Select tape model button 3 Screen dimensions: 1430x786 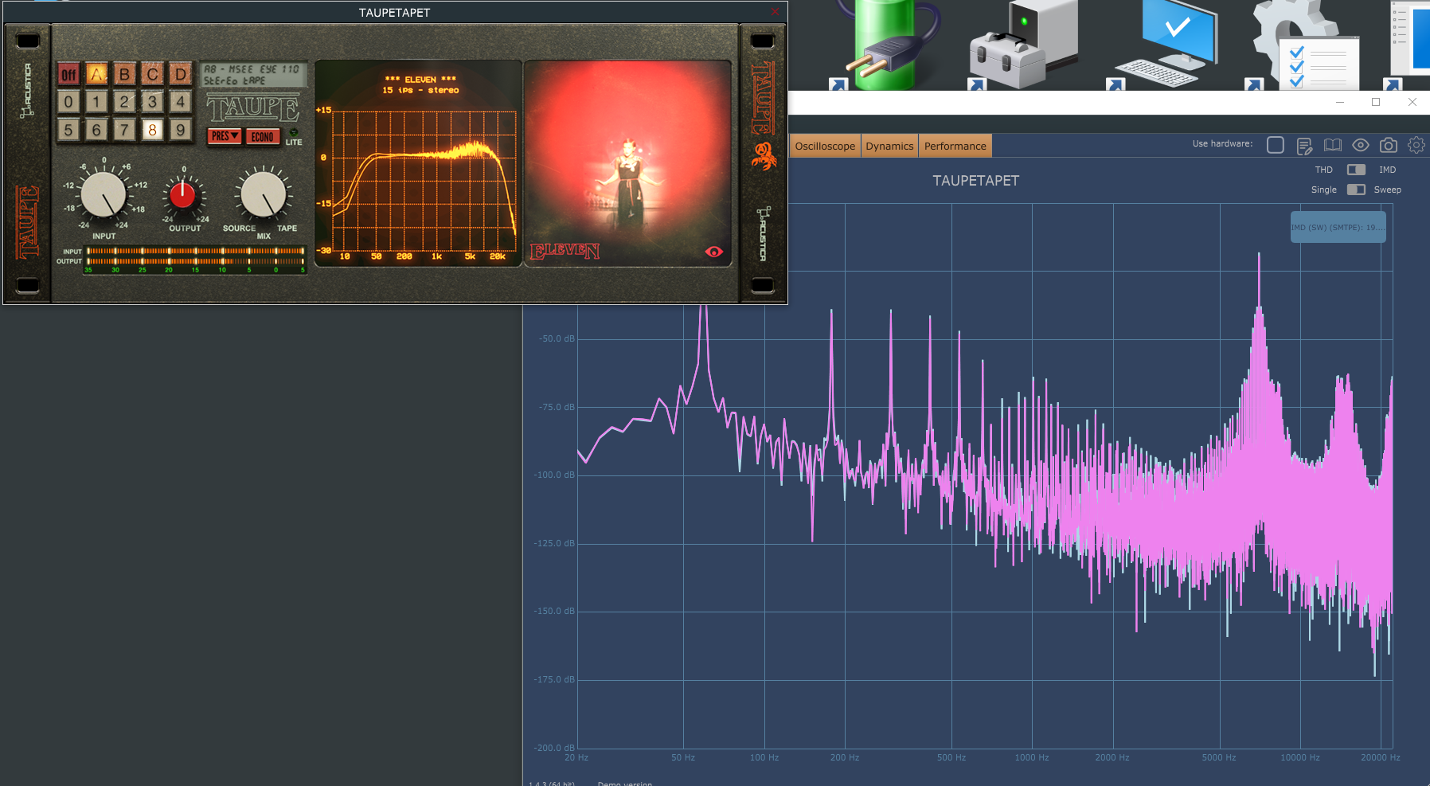click(152, 102)
